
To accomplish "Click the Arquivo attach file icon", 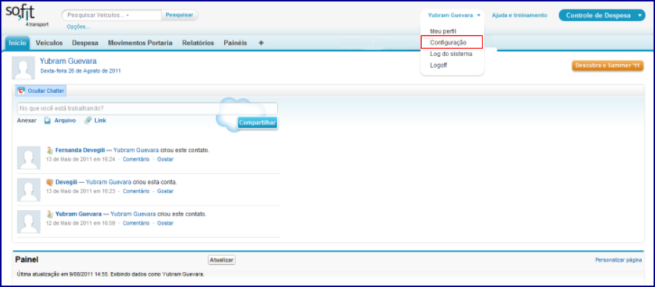I will (48, 120).
